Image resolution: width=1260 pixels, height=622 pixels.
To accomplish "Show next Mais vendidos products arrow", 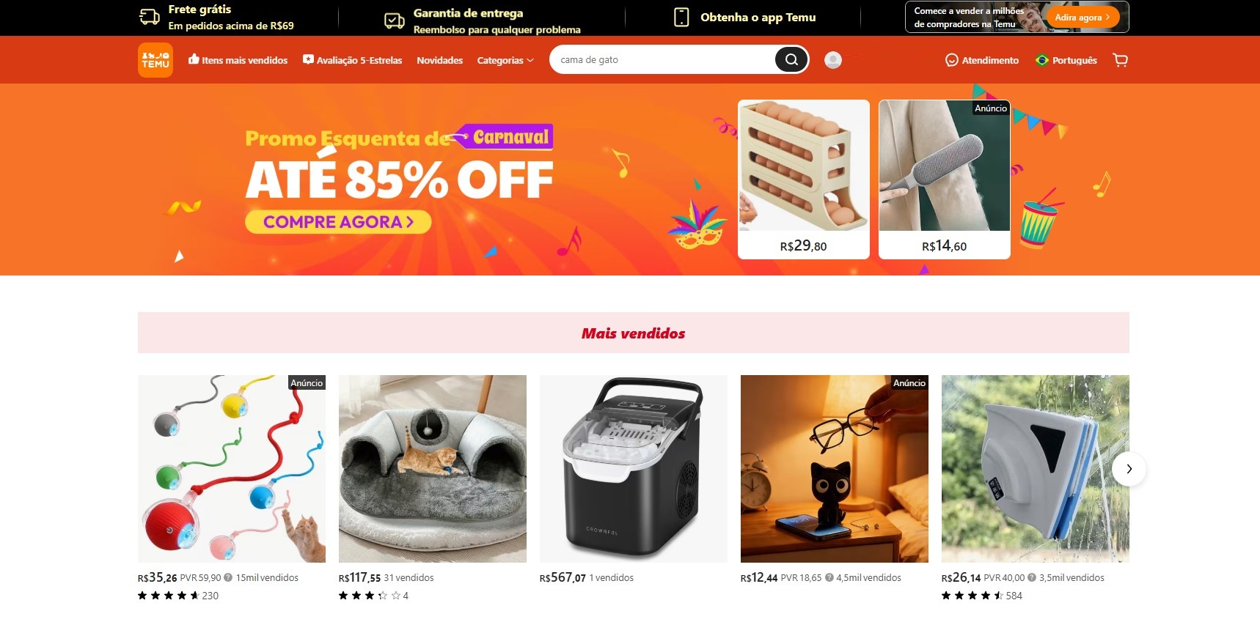I will [x=1129, y=469].
